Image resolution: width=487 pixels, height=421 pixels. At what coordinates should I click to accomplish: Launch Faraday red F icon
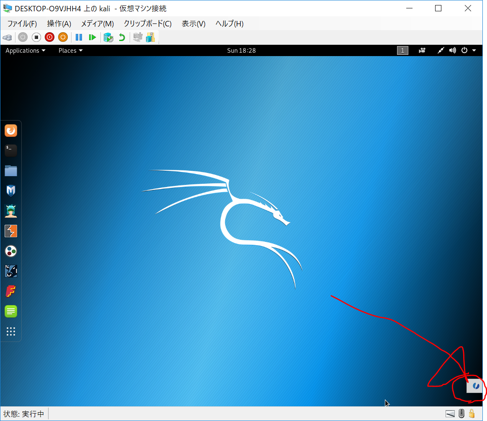11,291
